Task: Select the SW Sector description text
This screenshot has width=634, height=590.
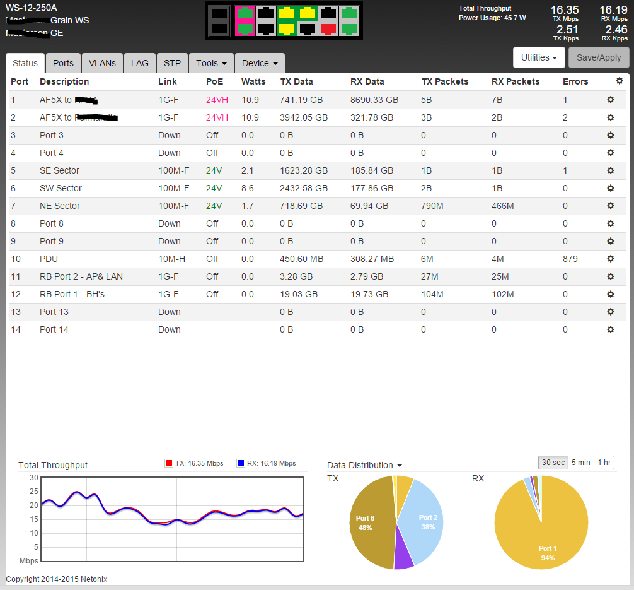Action: (x=61, y=188)
